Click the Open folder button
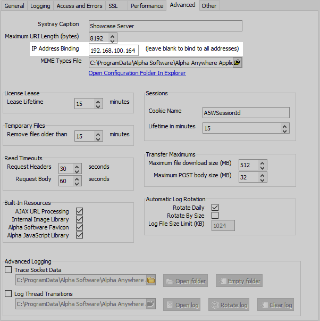 coord(186,281)
